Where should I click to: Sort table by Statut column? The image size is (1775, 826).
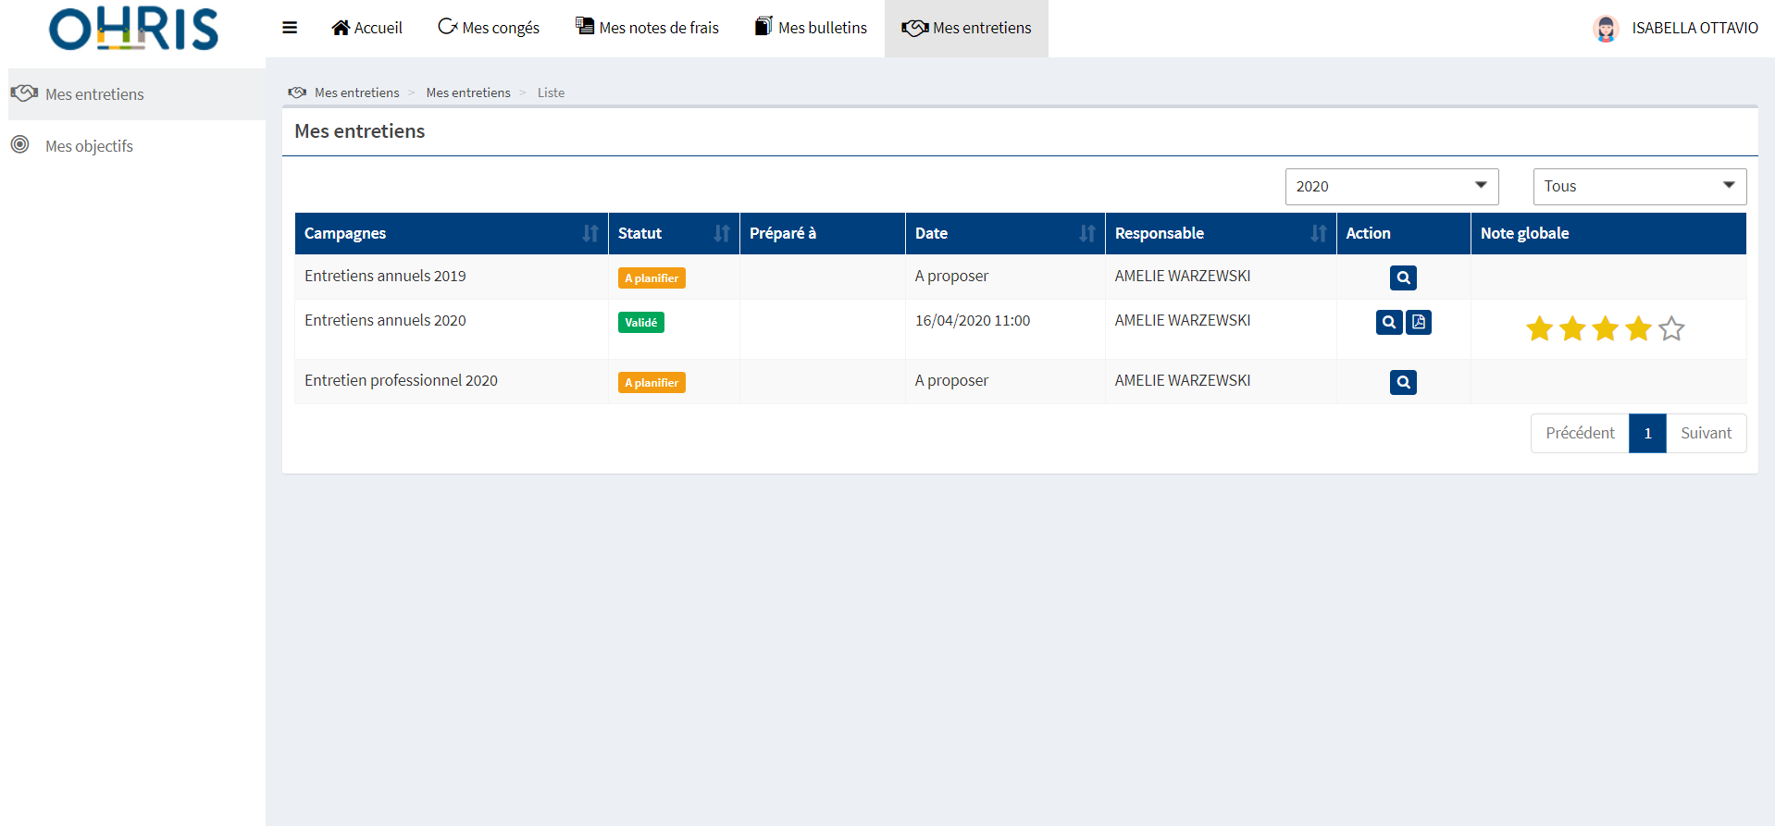721,233
